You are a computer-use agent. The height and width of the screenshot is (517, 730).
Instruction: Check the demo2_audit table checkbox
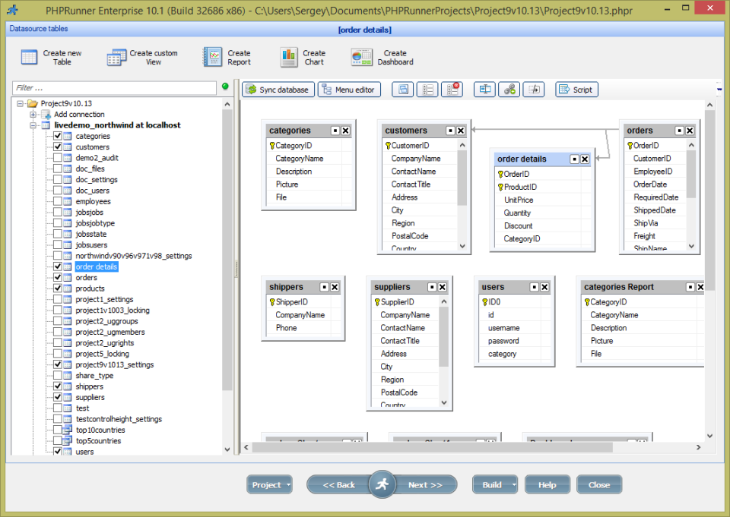click(58, 158)
